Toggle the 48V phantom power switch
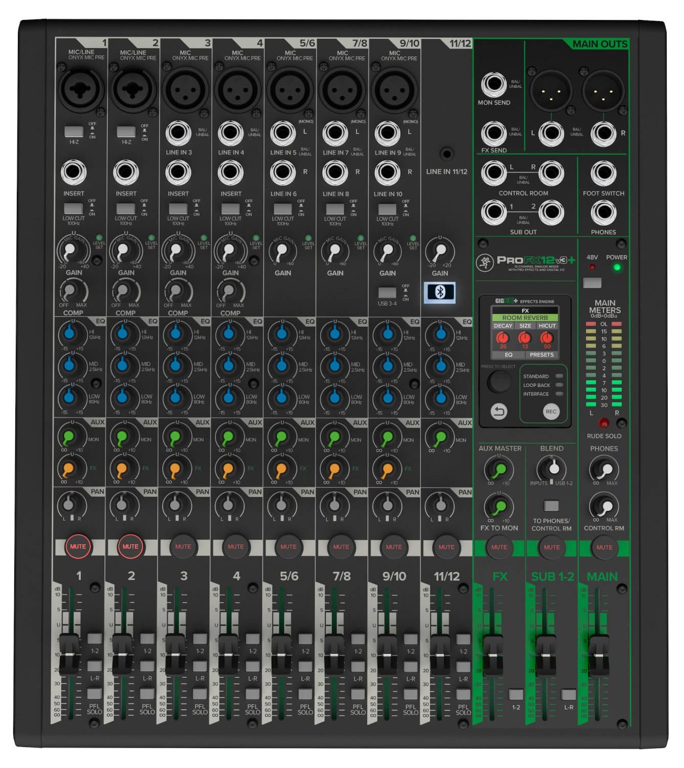Viewport: 684px width, 768px height. pos(592,283)
